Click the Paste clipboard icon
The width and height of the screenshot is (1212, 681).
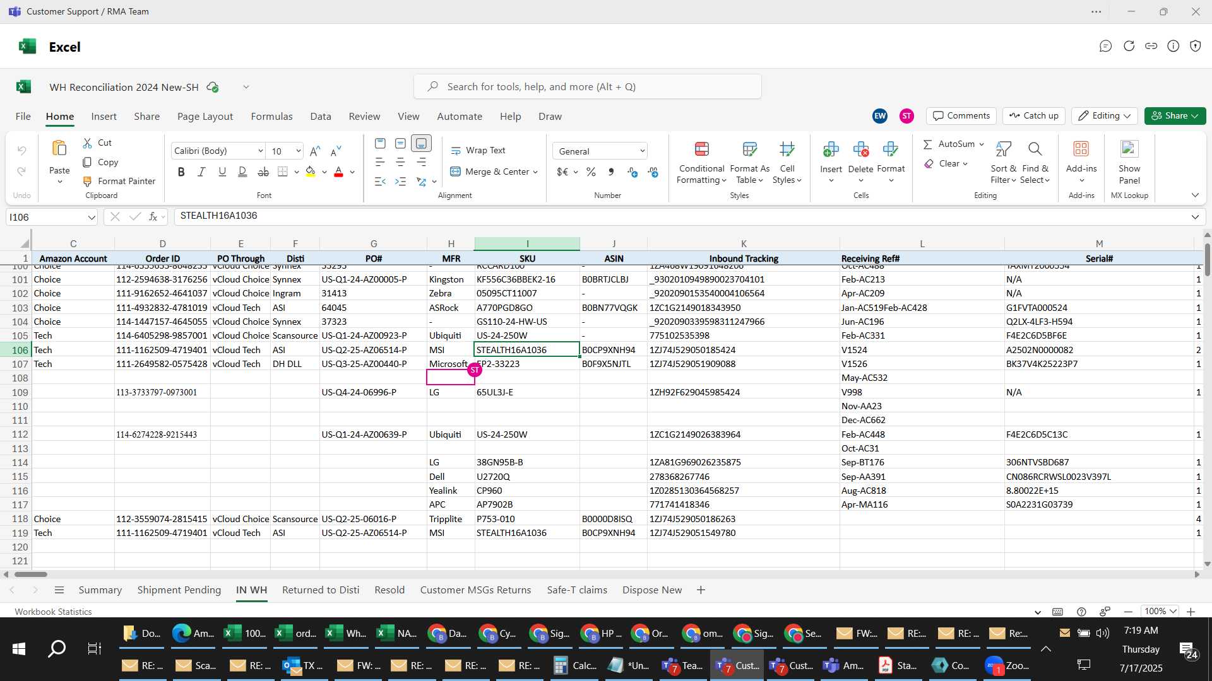[59, 148]
